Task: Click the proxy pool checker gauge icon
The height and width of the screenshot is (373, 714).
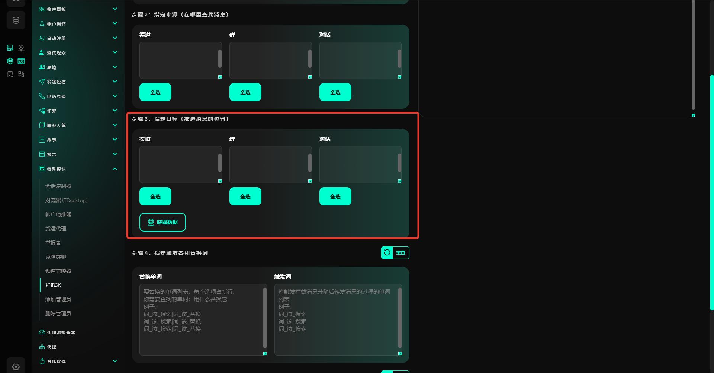Action: coord(42,332)
